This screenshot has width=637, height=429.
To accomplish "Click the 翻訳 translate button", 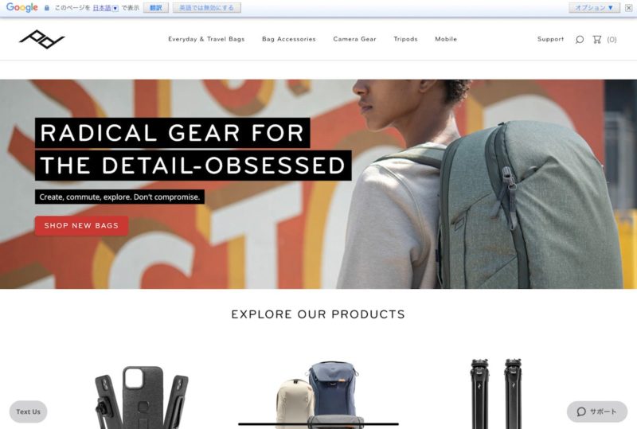I will (x=156, y=8).
